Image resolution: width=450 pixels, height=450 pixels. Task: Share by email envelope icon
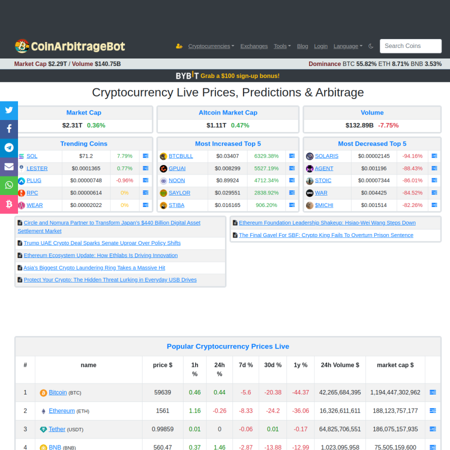pyautogui.click(x=9, y=166)
